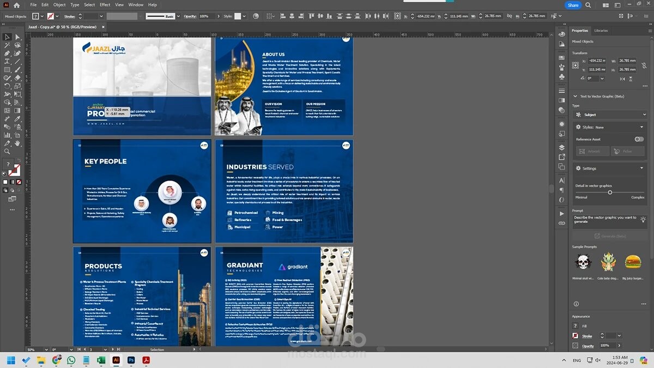Select the Eraser tool
654x368 pixels.
point(17,78)
